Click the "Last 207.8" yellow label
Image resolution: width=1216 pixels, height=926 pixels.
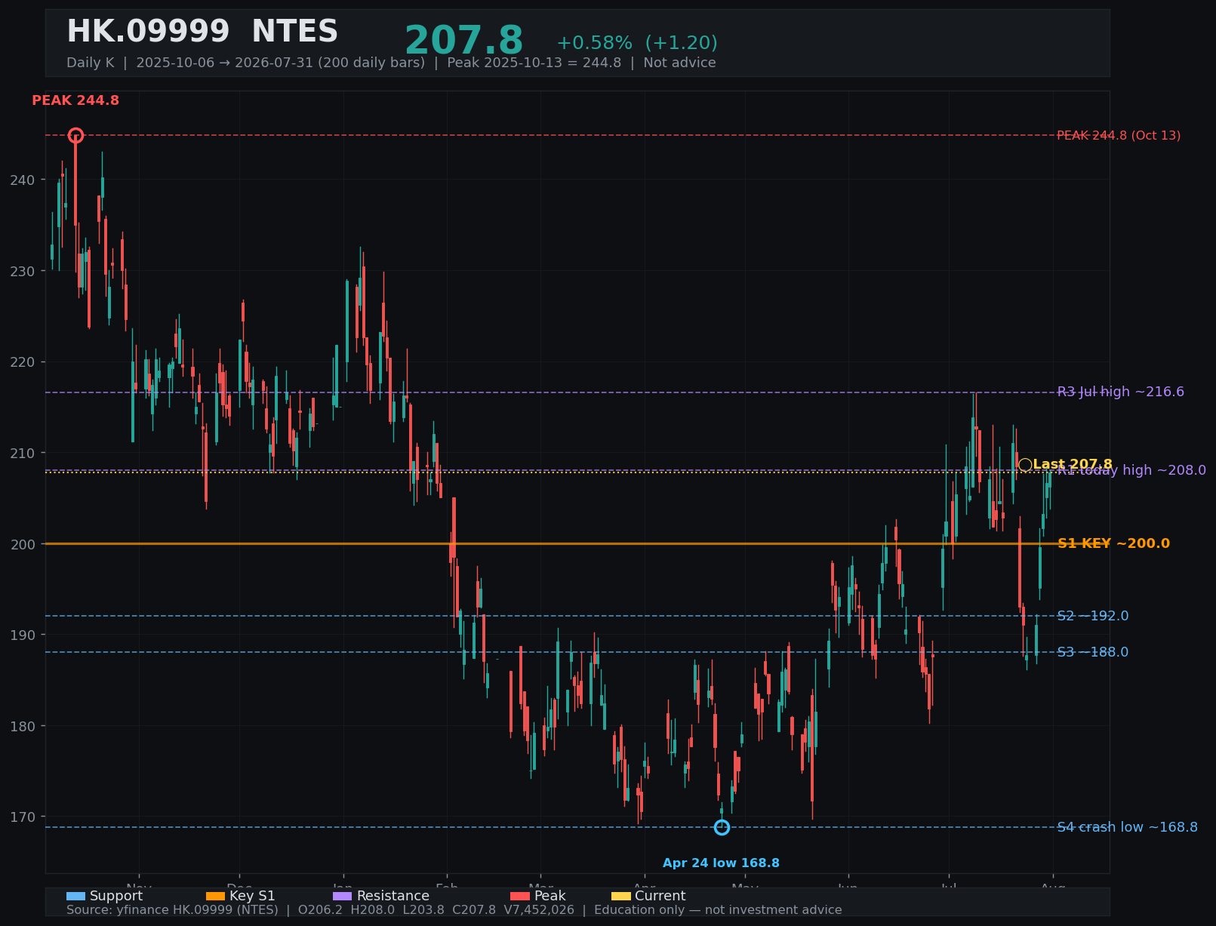click(1073, 464)
